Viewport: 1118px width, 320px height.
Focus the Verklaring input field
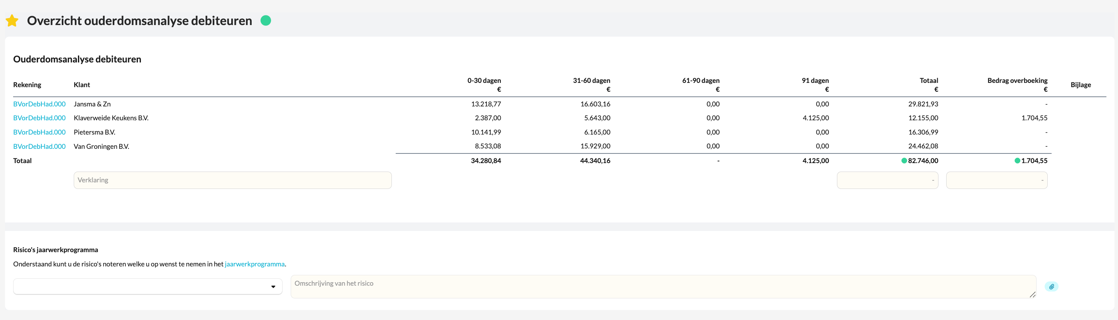point(233,180)
